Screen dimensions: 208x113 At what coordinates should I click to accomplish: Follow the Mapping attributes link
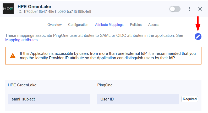click(21, 40)
